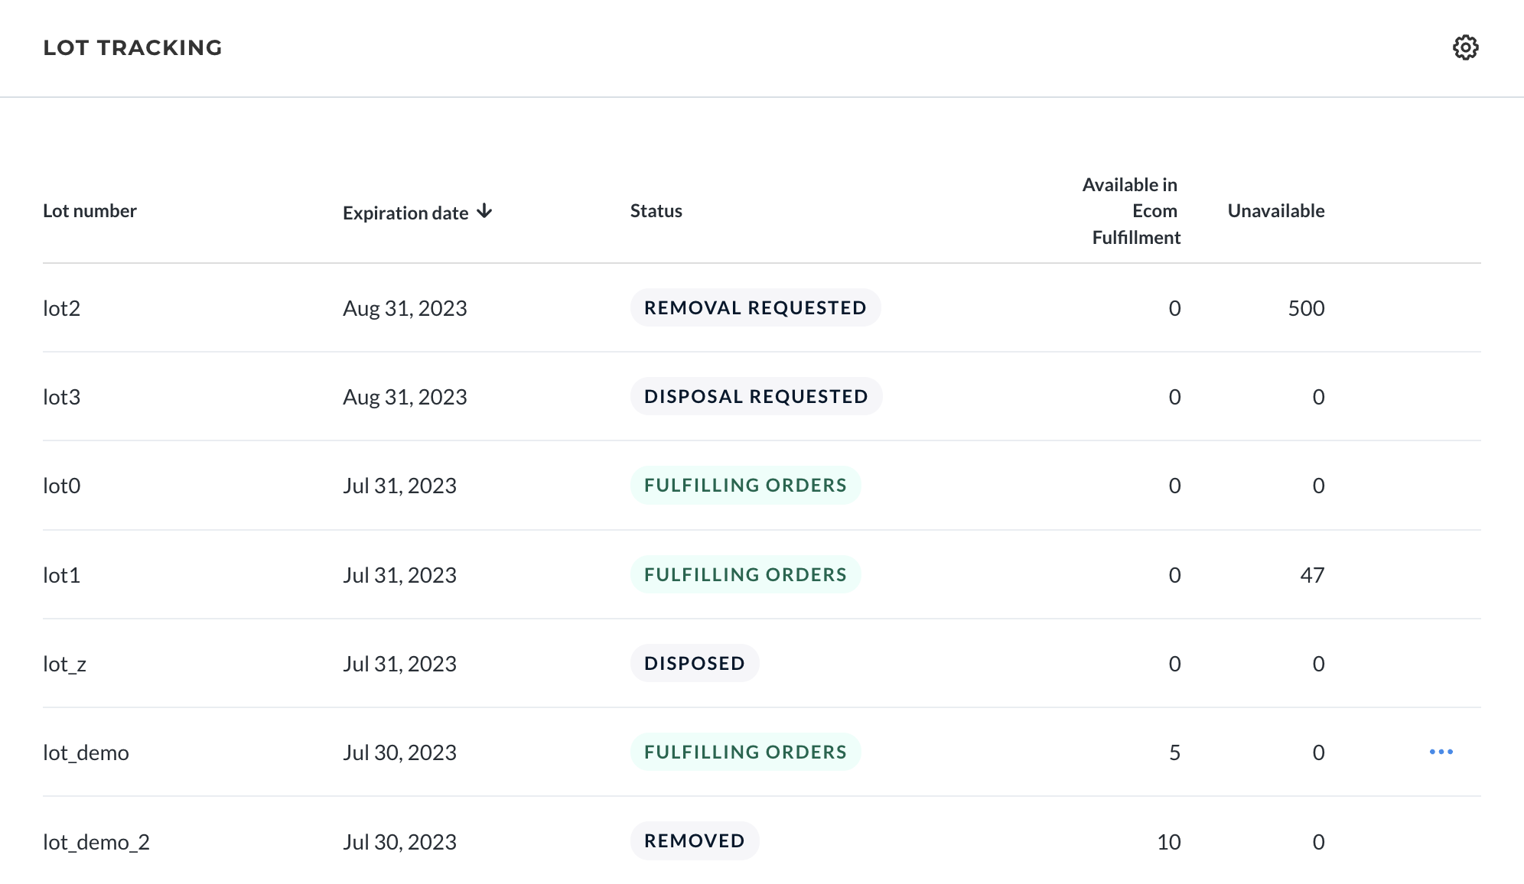Image resolution: width=1524 pixels, height=884 pixels.
Task: Sort the table by Lot number column
Action: pyautogui.click(x=90, y=211)
